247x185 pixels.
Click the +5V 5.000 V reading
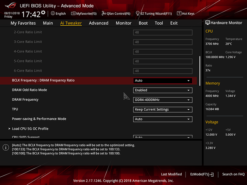point(230,135)
